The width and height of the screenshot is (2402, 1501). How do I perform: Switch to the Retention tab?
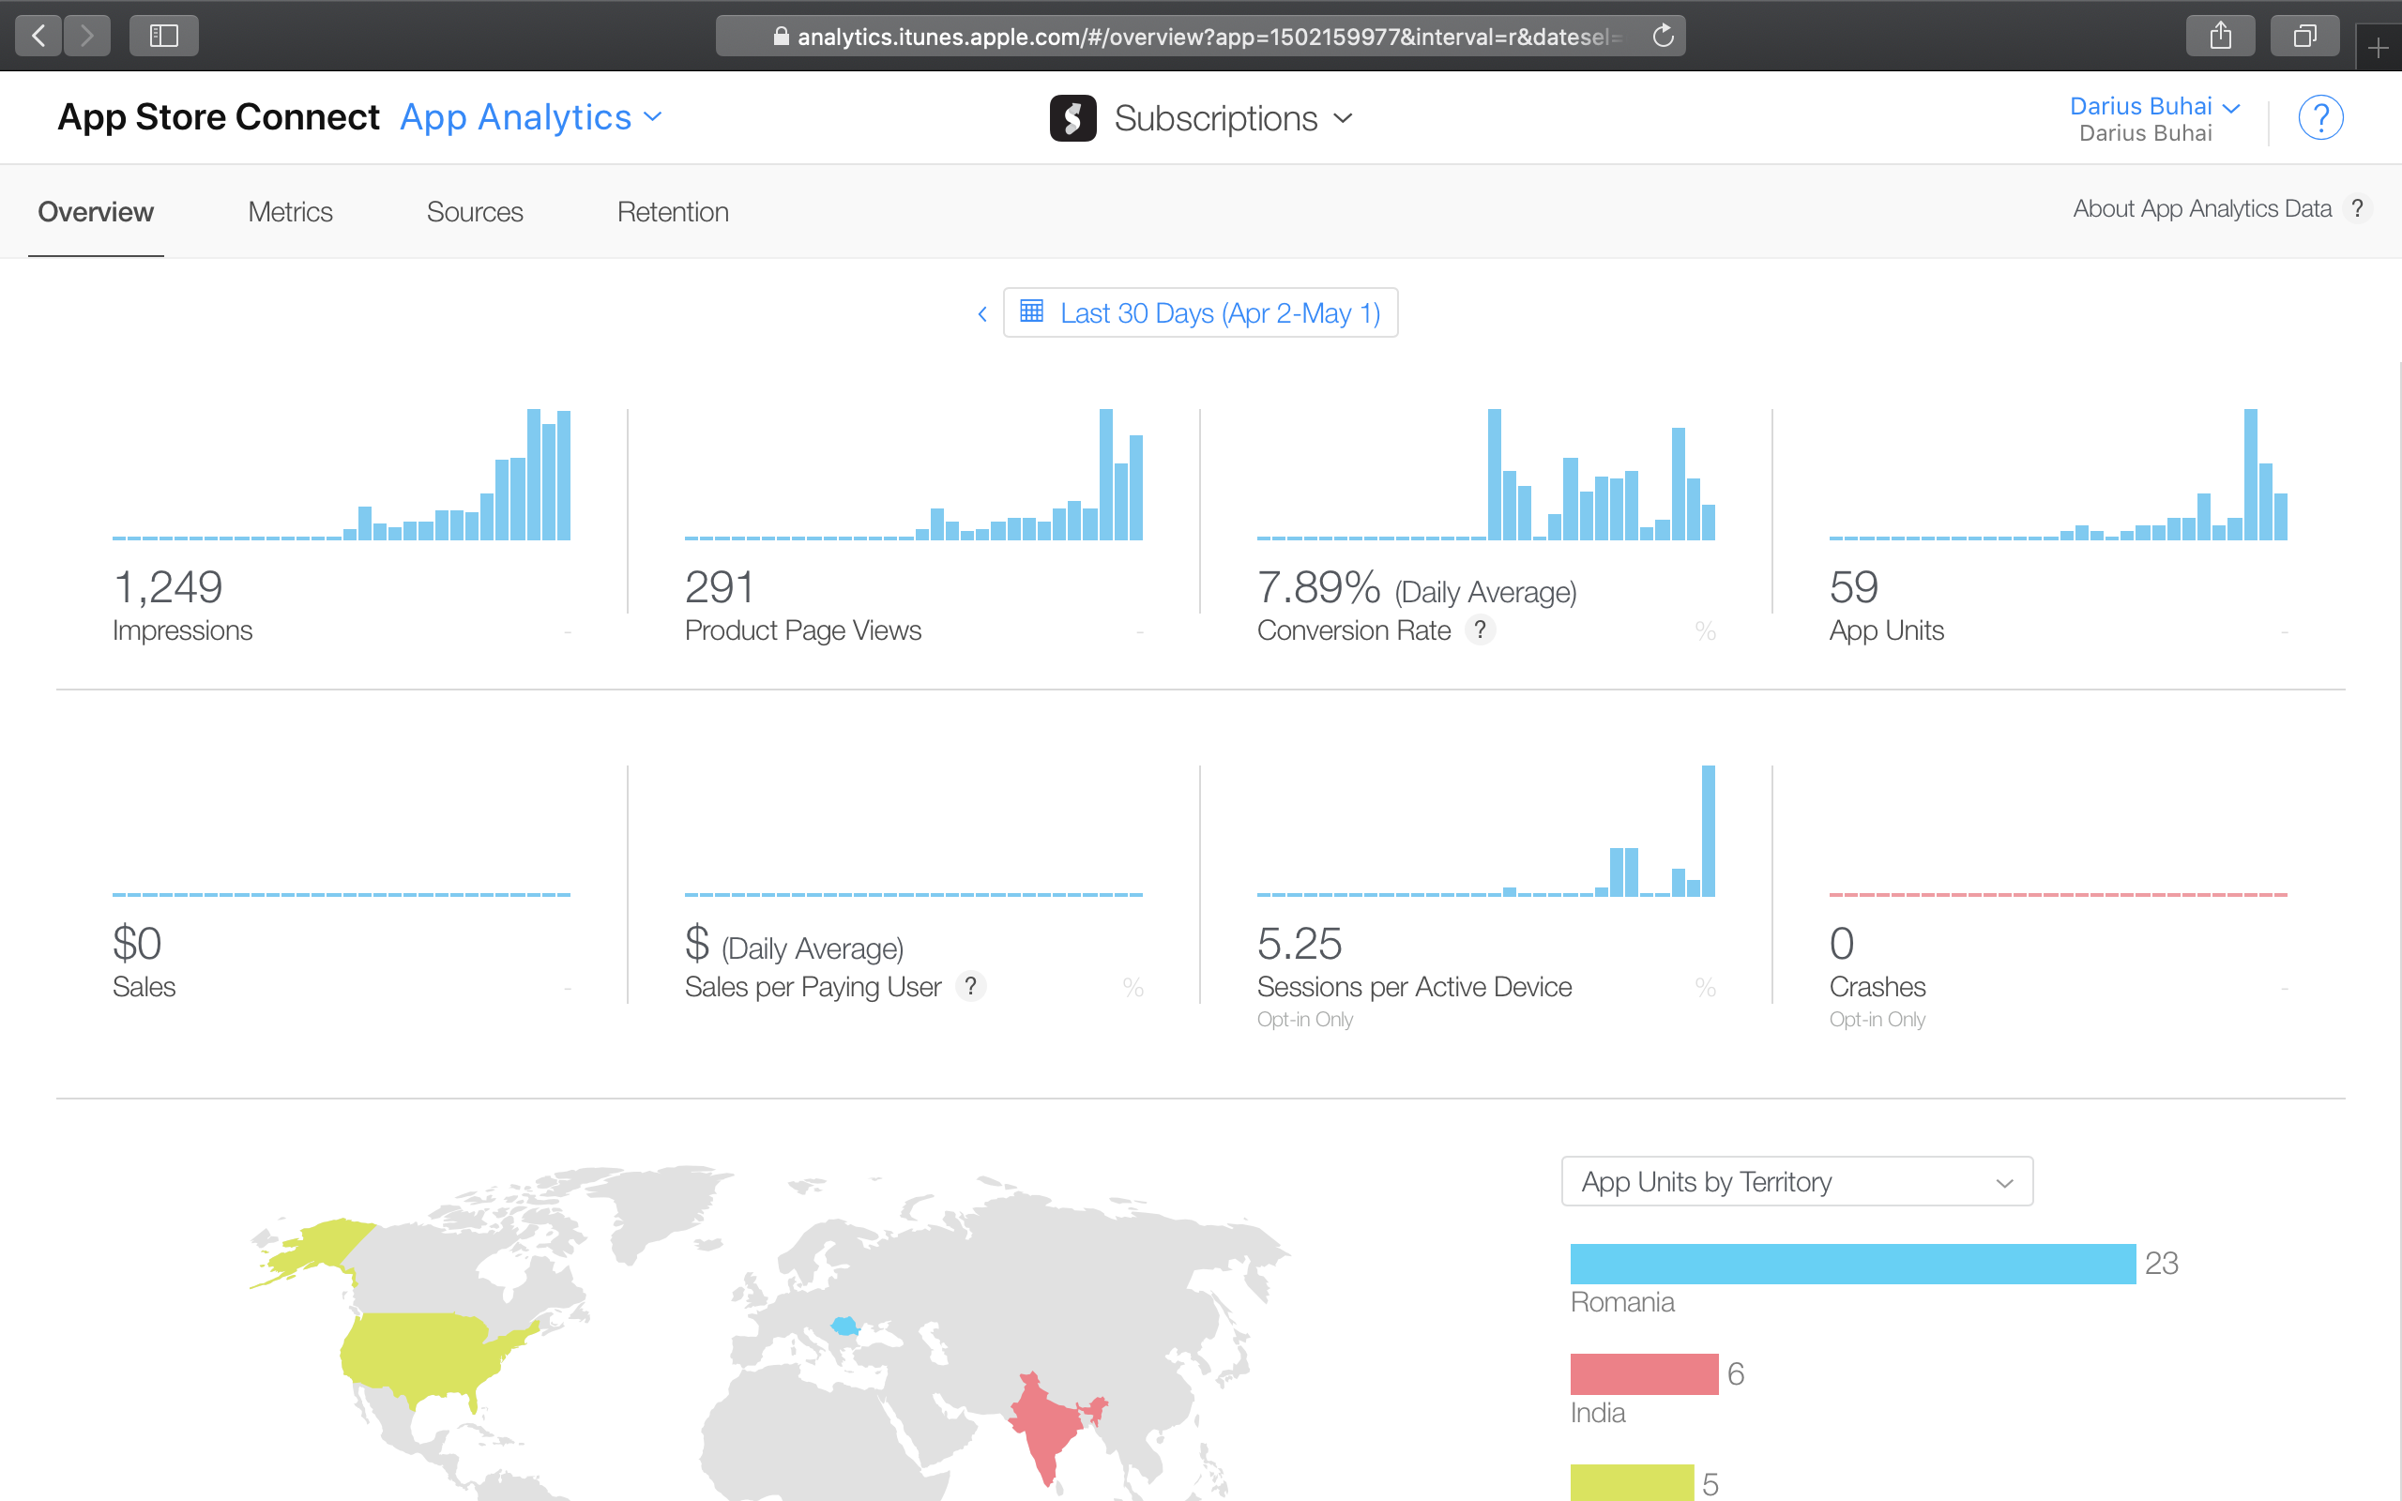(673, 211)
